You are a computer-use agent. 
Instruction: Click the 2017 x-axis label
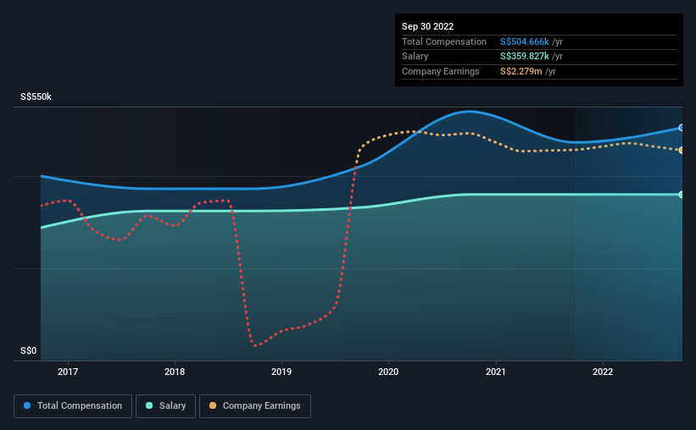(x=68, y=372)
